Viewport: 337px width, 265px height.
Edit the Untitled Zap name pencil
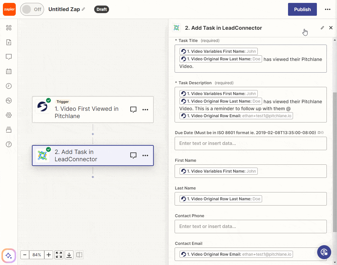(x=84, y=9)
